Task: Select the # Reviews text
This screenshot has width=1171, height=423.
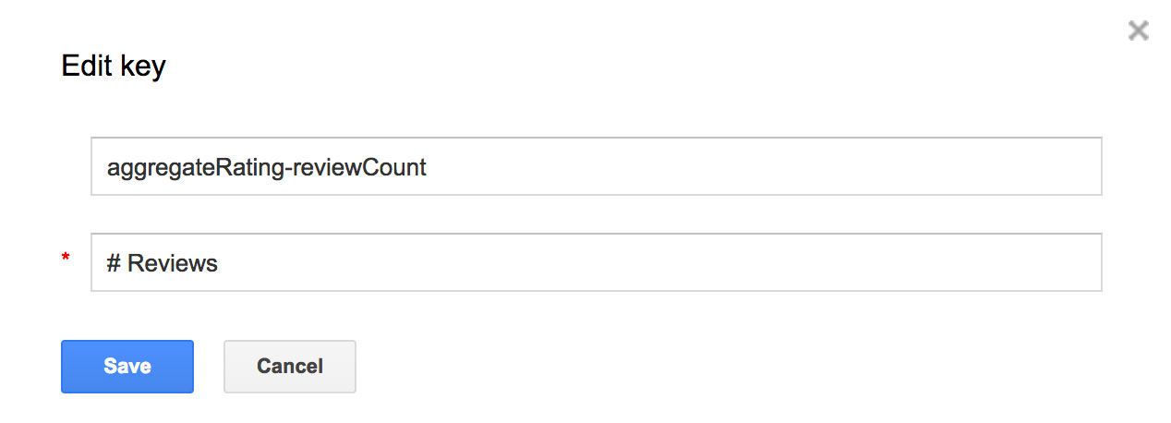Action: coord(163,264)
